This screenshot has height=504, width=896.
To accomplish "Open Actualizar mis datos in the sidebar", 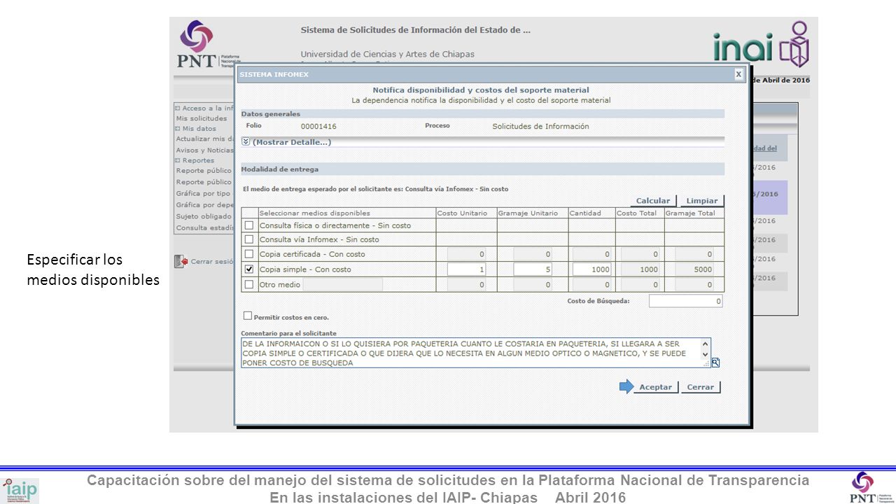I will (x=204, y=139).
